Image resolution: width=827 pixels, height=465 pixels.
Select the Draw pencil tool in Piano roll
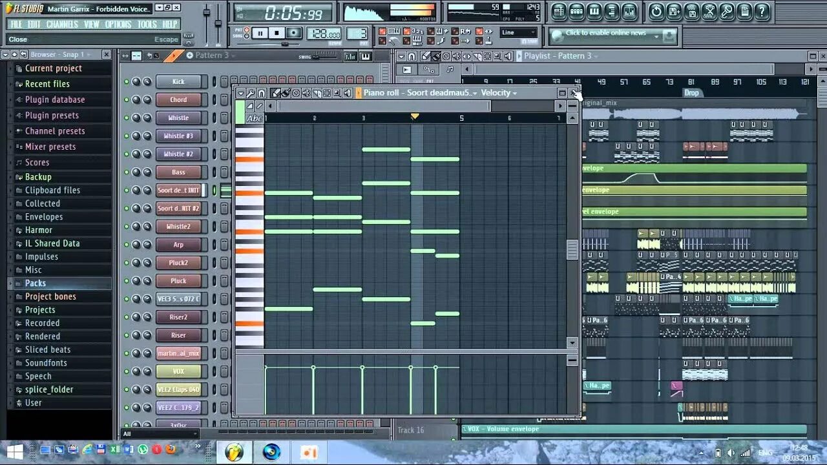[276, 93]
